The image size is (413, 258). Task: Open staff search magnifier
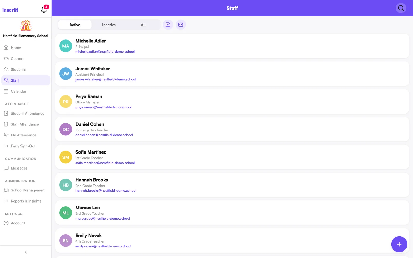pyautogui.click(x=401, y=8)
